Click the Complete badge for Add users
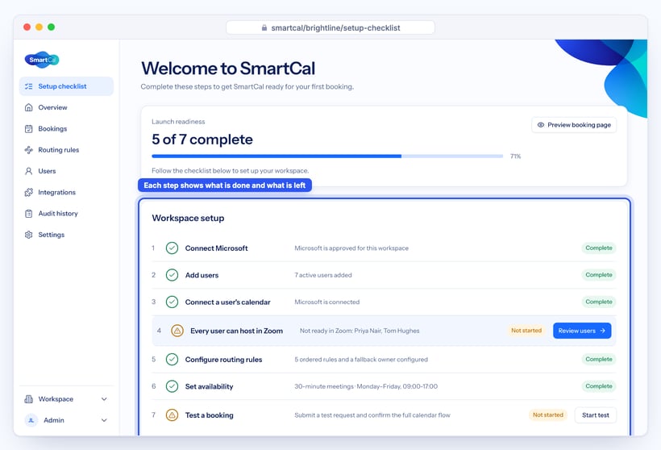Screen dimensions: 661x450 pyautogui.click(x=599, y=275)
